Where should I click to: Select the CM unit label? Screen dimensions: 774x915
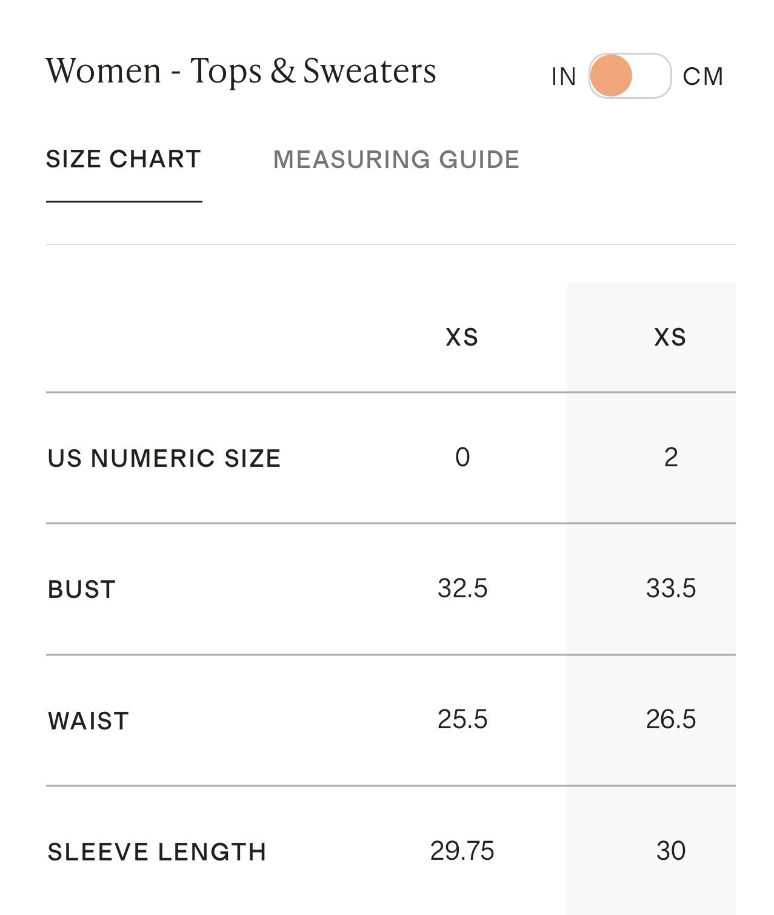click(703, 77)
